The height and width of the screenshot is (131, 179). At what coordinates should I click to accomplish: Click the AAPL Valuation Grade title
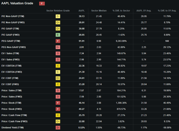(x=17, y=3)
